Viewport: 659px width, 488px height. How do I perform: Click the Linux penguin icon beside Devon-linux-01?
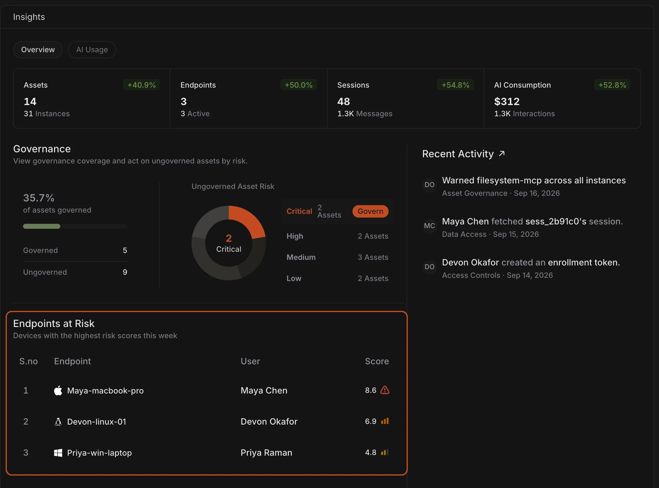pyautogui.click(x=58, y=422)
